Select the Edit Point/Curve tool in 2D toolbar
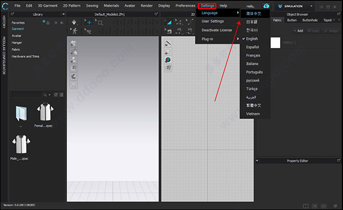 [x=179, y=22]
